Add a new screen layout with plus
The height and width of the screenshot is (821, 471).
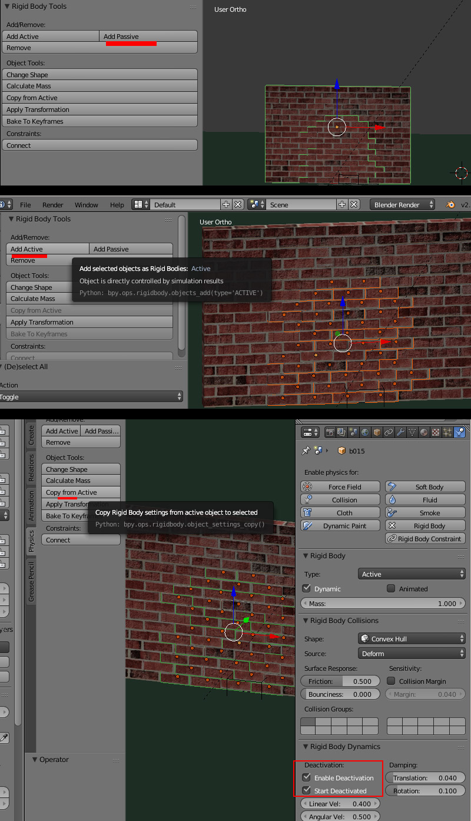[x=226, y=204]
